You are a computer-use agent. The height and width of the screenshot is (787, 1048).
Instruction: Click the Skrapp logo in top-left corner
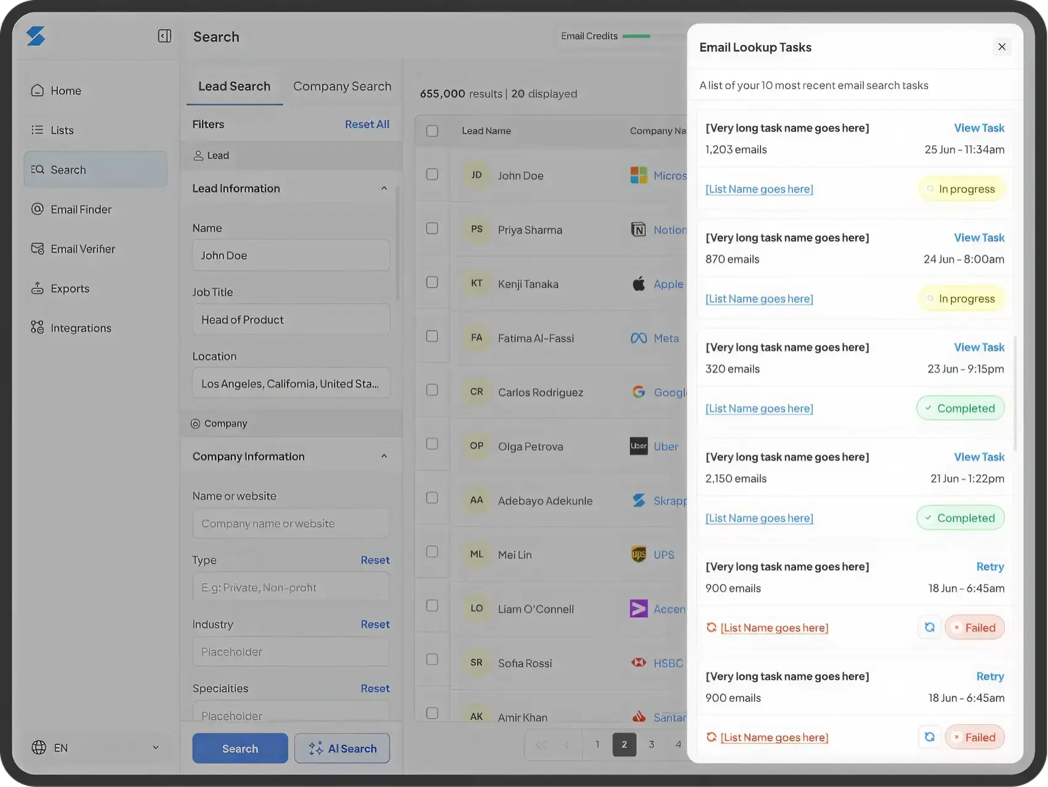tap(36, 36)
